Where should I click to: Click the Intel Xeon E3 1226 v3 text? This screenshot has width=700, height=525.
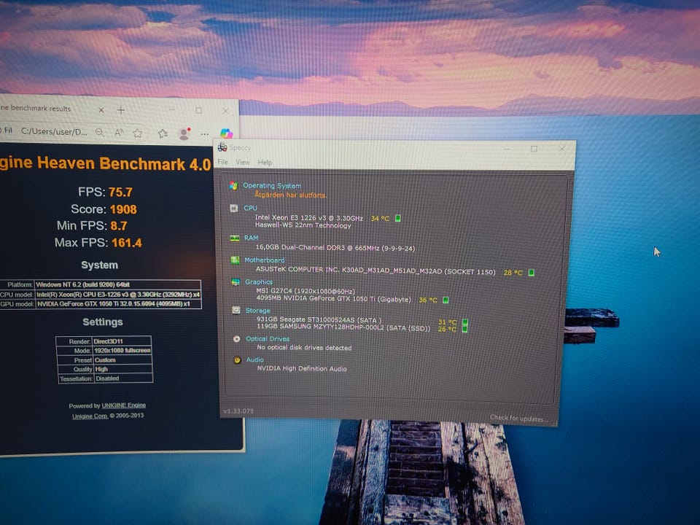coord(309,218)
